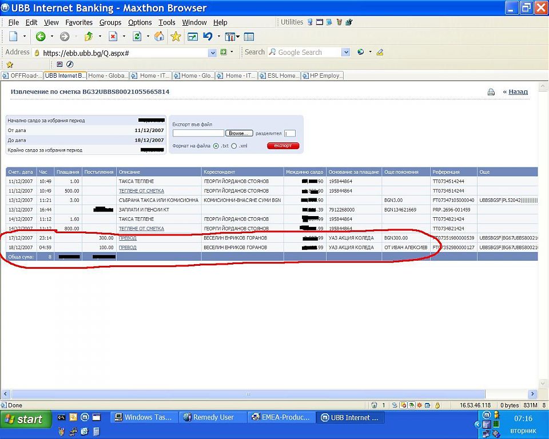Click the Windows Start button

pos(24,419)
